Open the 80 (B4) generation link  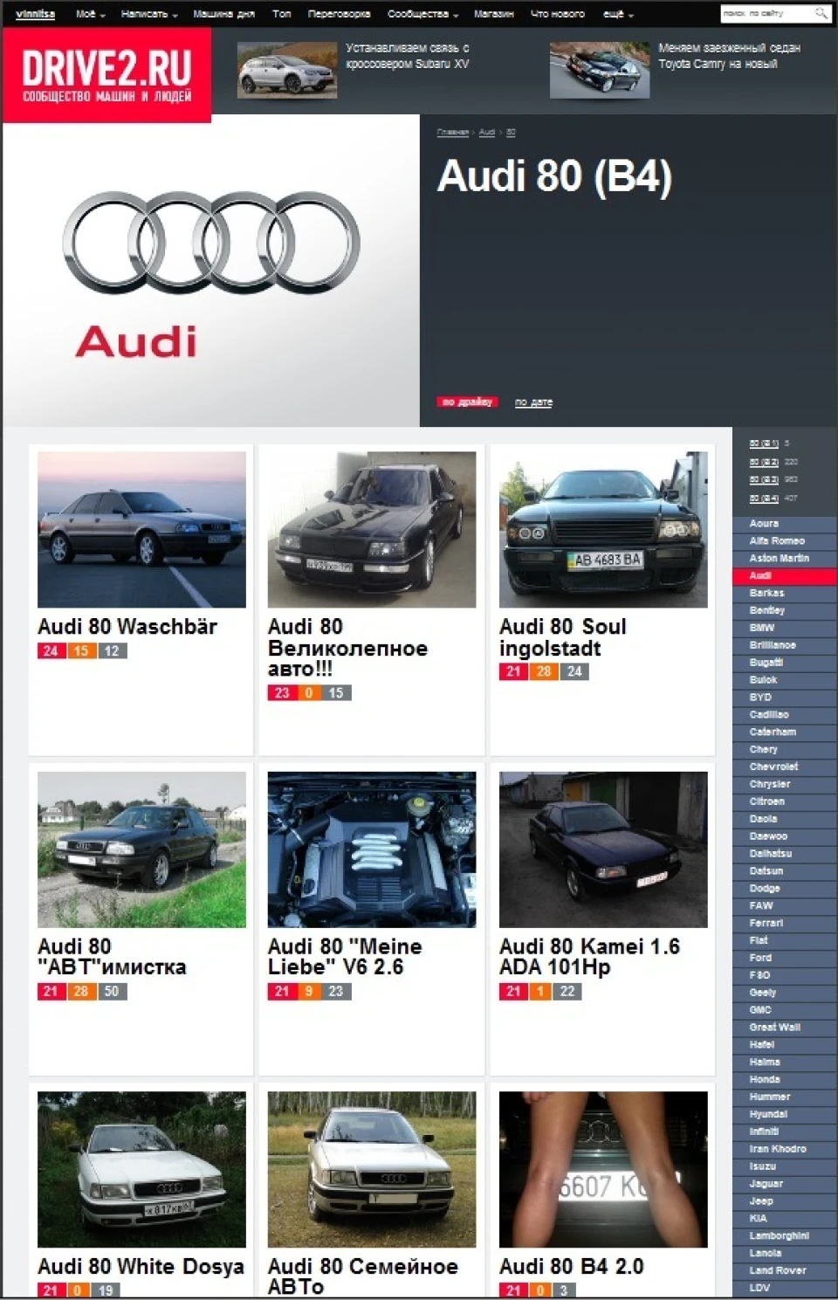click(764, 499)
